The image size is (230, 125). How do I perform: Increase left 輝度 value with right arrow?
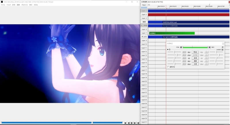point(185,61)
